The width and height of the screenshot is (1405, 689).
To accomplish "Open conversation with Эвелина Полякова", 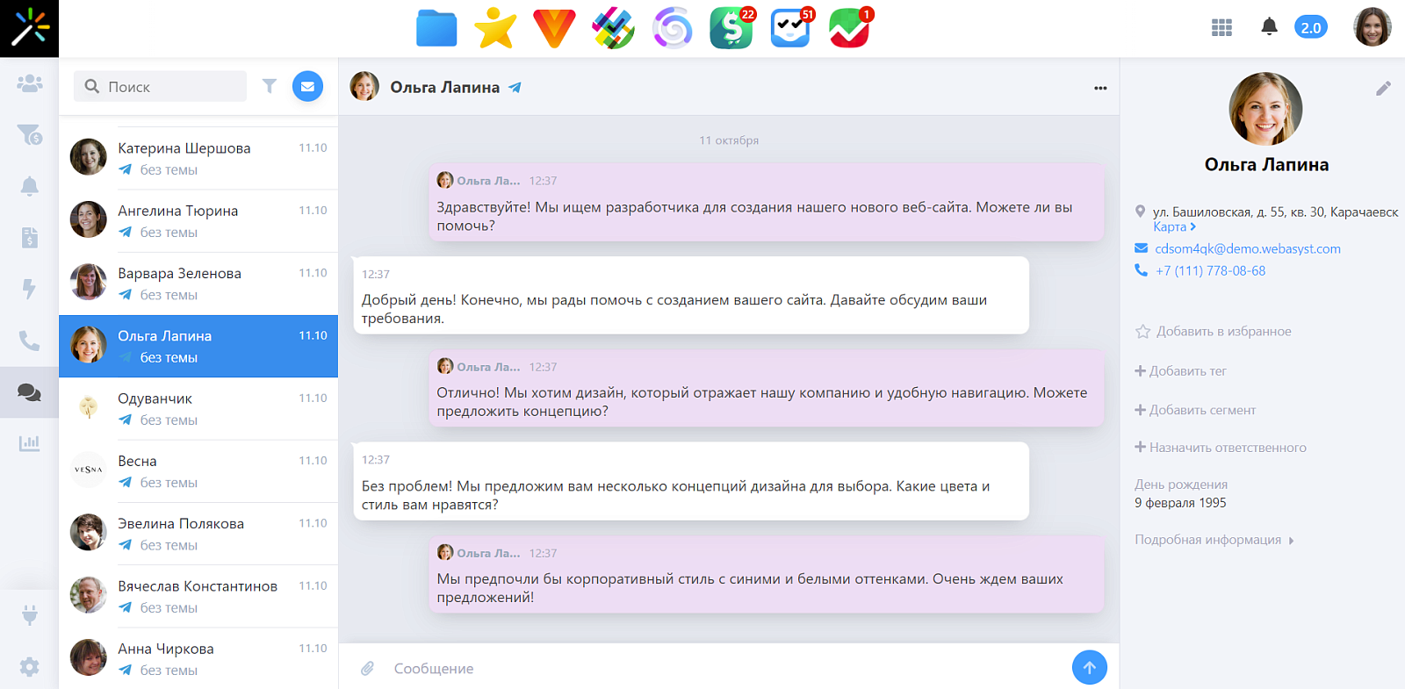I will click(x=198, y=534).
